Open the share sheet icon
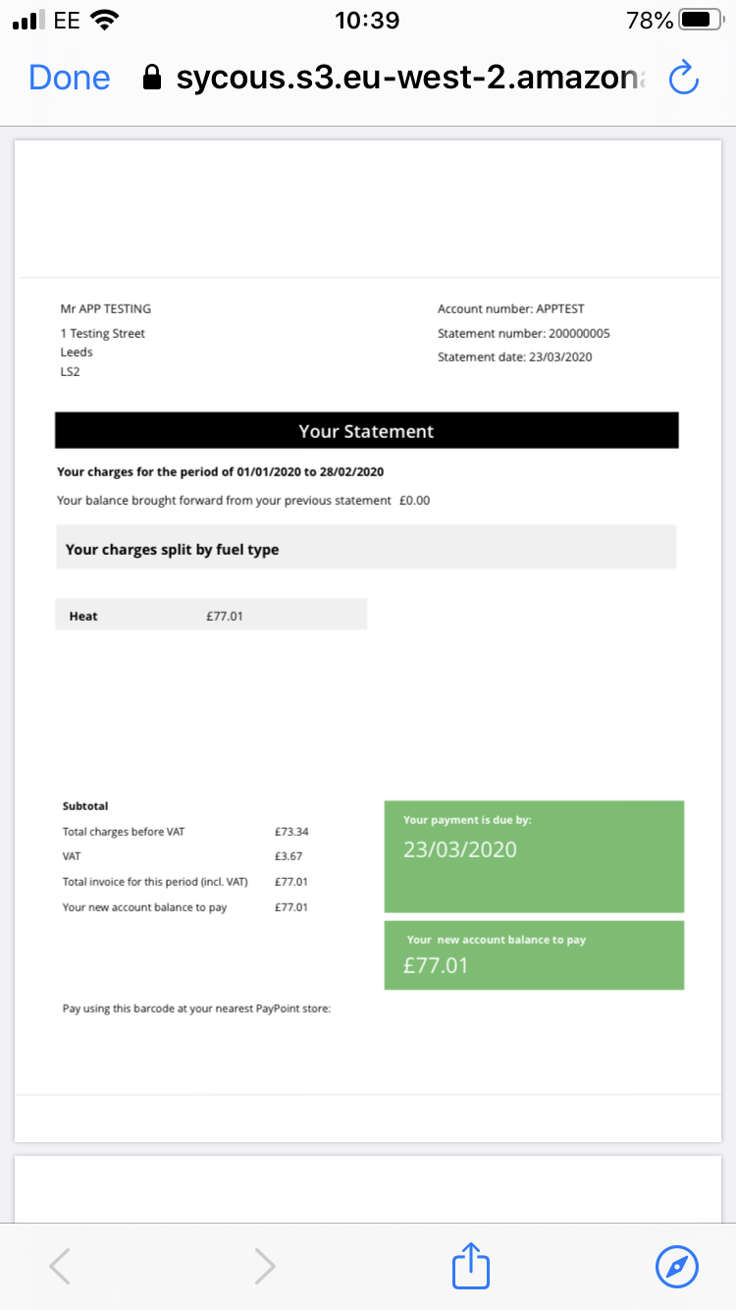736x1310 pixels. pos(471,1265)
